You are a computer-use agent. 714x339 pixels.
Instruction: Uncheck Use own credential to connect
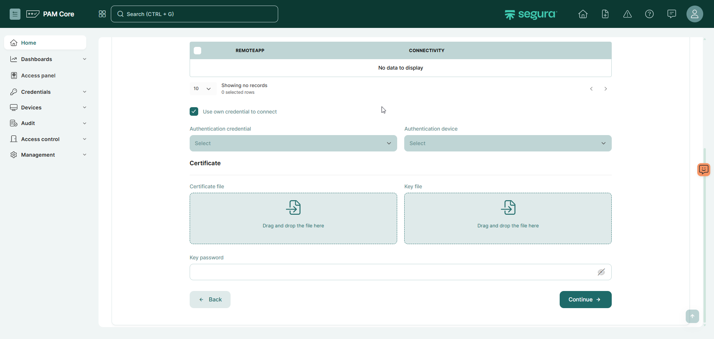tap(194, 112)
